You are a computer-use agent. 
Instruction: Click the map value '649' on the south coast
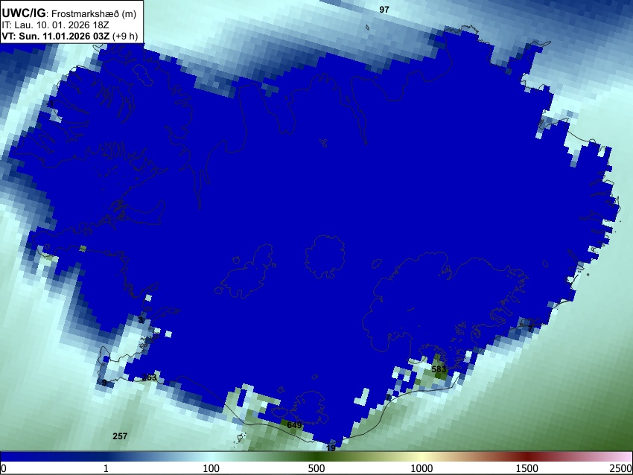pos(294,425)
